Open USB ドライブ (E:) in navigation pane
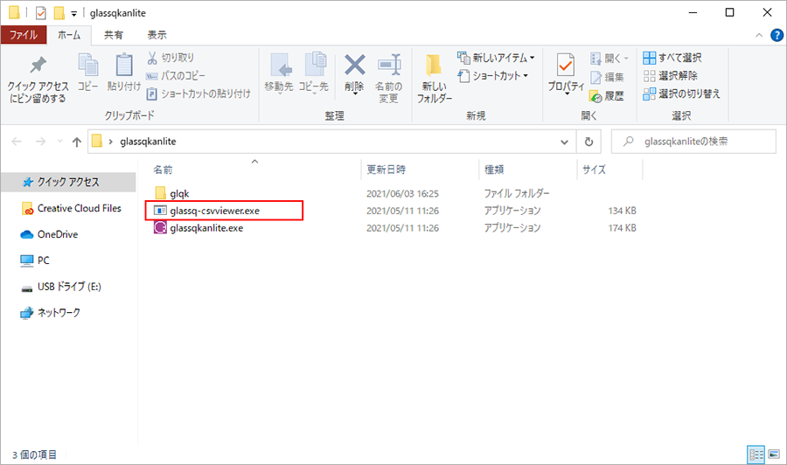The width and height of the screenshot is (787, 465). coord(69,287)
